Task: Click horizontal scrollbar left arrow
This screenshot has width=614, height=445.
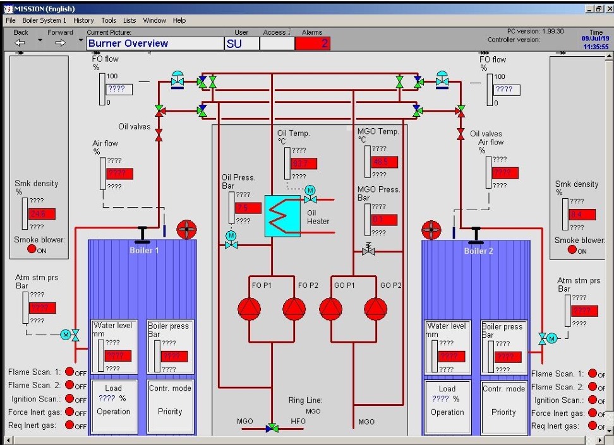Action: 8,441
